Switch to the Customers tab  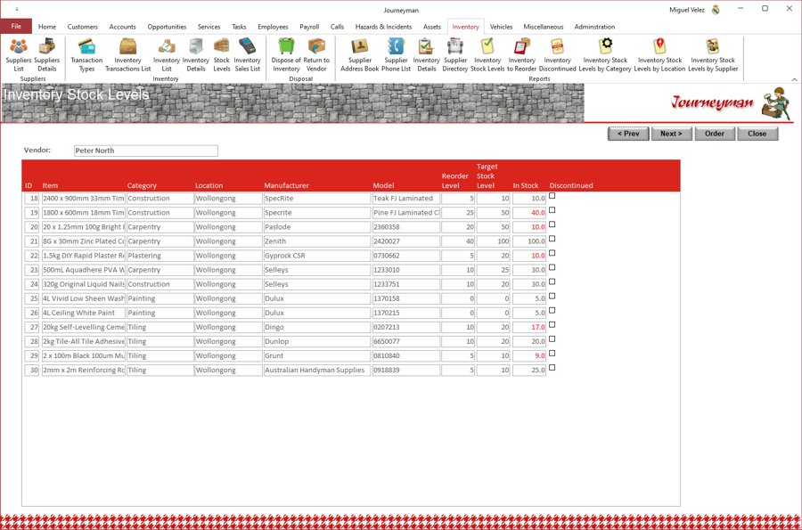pyautogui.click(x=82, y=27)
